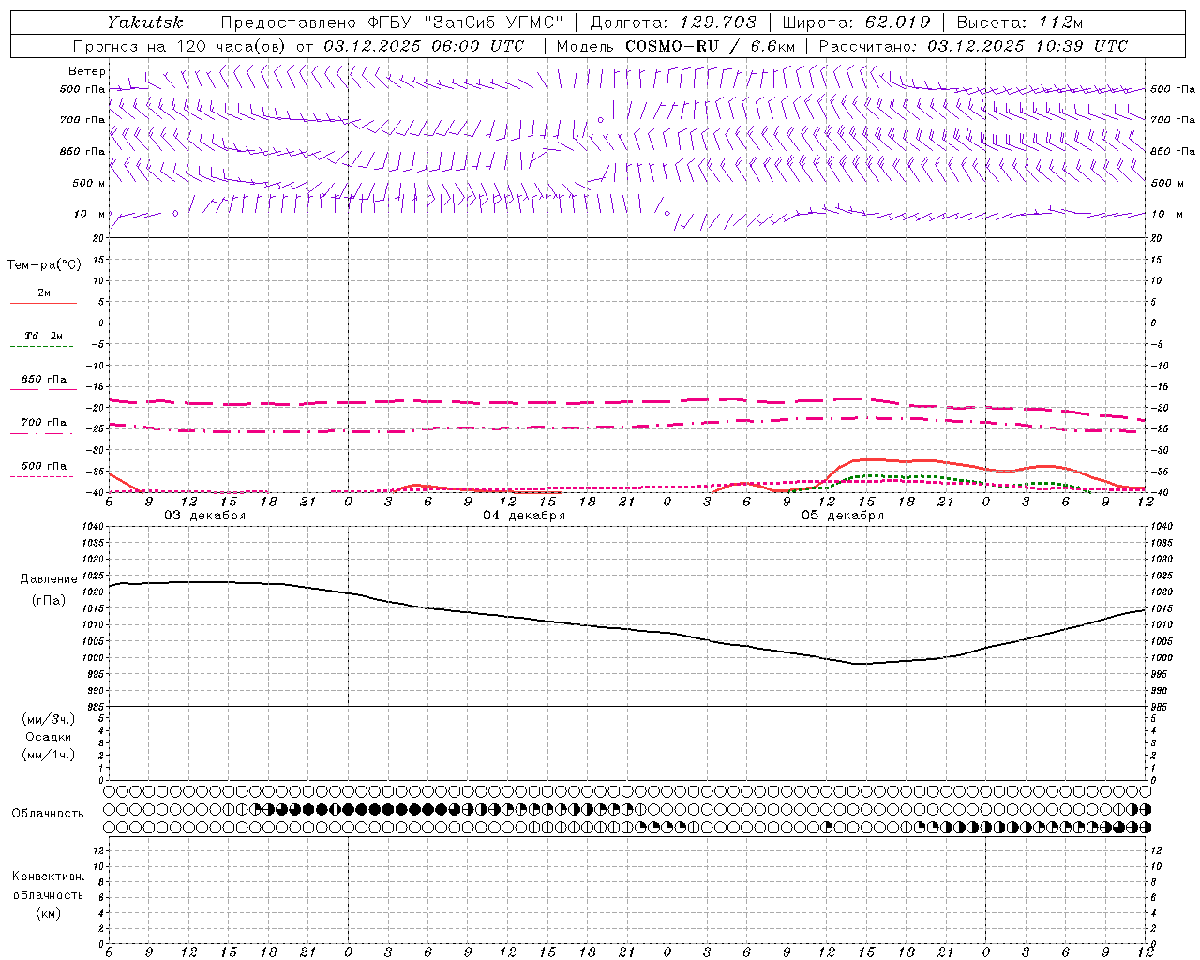Click the date label 03 декабря
This screenshot has width=1200, height=960.
tap(205, 516)
